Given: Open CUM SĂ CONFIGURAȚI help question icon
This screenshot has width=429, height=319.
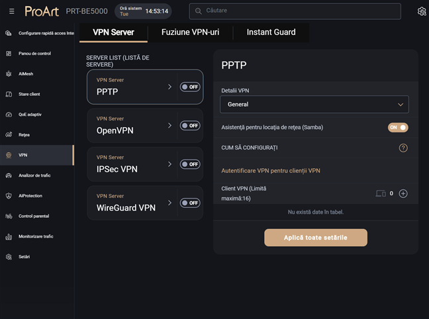Looking at the screenshot, I should pos(403,148).
